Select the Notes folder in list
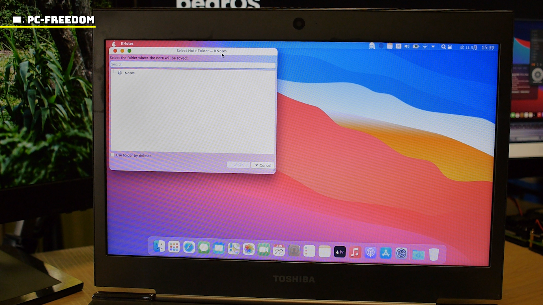The image size is (543, 305). click(x=129, y=73)
